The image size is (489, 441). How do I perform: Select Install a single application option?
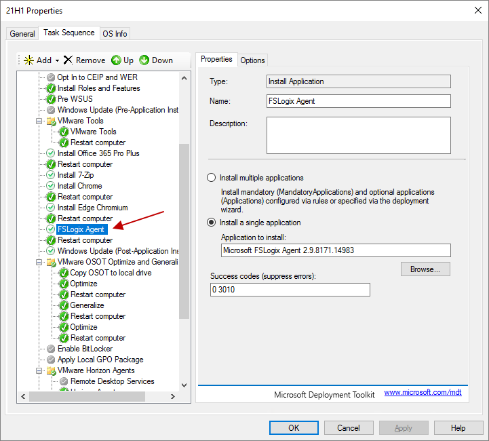[211, 223]
